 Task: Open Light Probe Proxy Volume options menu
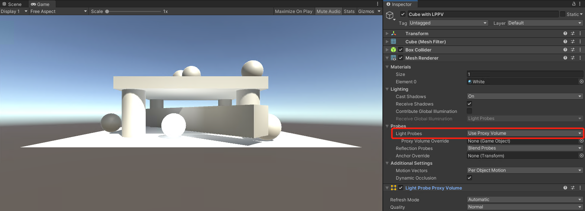coord(580,188)
